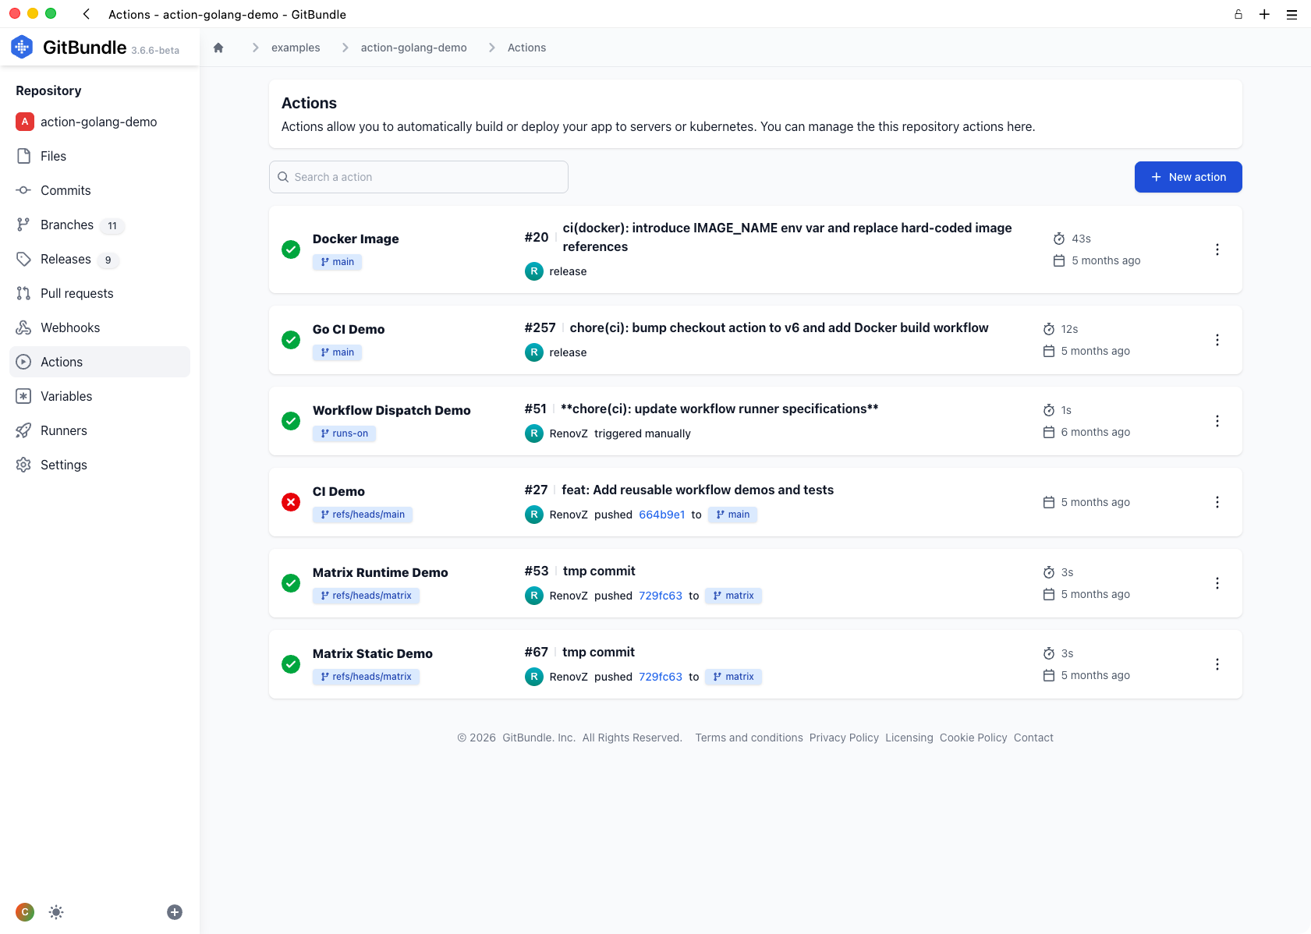Click the home icon in breadcrumb
Image resolution: width=1311 pixels, height=934 pixels.
click(x=218, y=48)
